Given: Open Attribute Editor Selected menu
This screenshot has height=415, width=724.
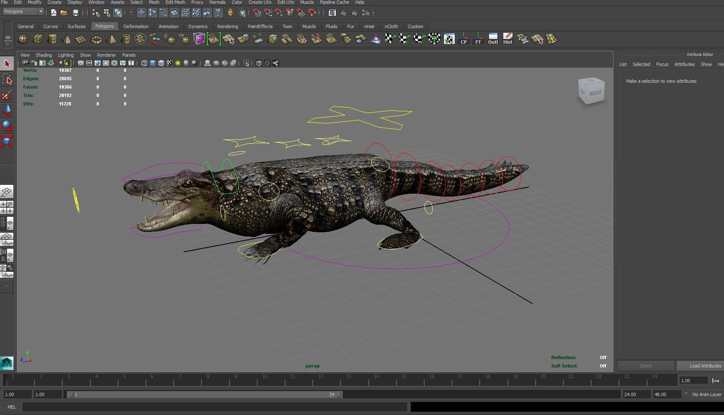Looking at the screenshot, I should pos(641,64).
